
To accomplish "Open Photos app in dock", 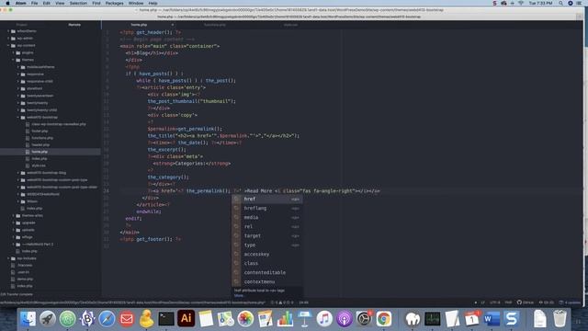I will point(245,319).
